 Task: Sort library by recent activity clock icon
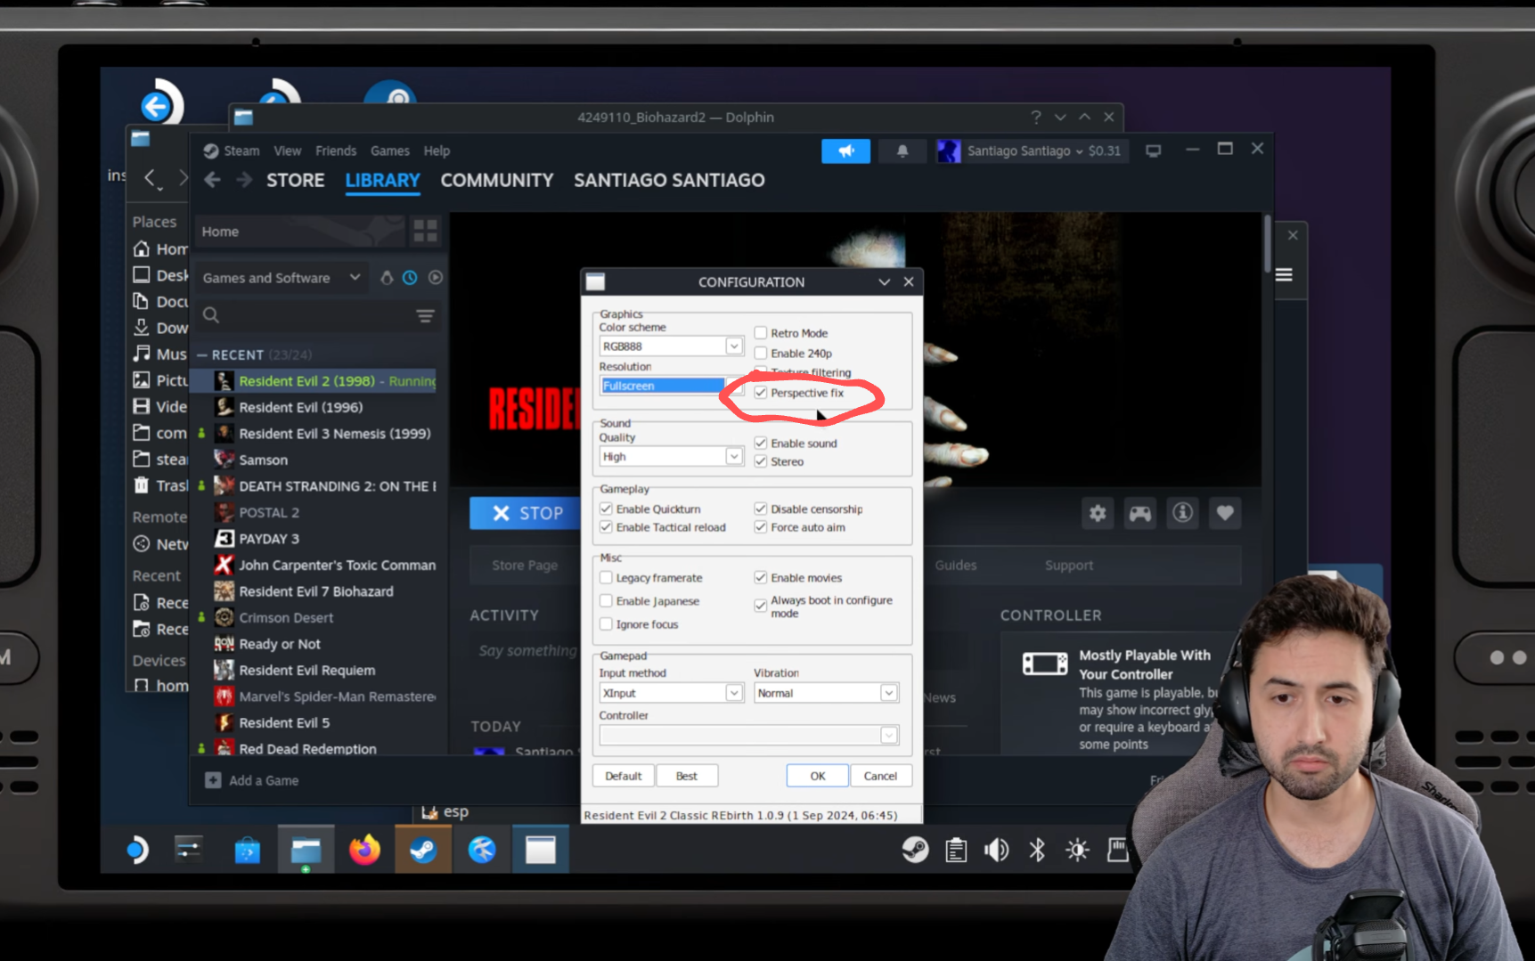tap(410, 278)
